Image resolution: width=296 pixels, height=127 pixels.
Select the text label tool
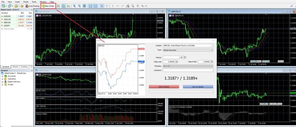click(x=138, y=6)
